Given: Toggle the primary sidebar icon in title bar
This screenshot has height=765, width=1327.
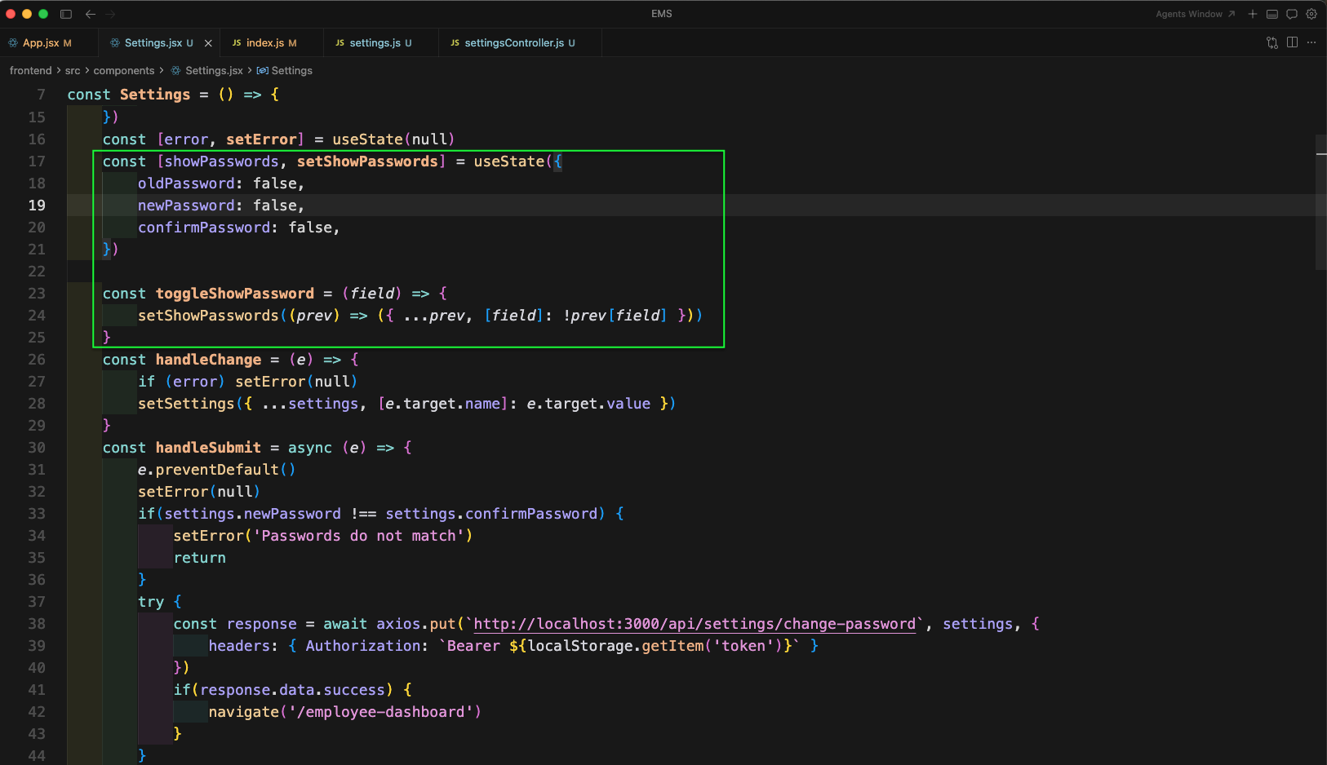Looking at the screenshot, I should pos(66,14).
